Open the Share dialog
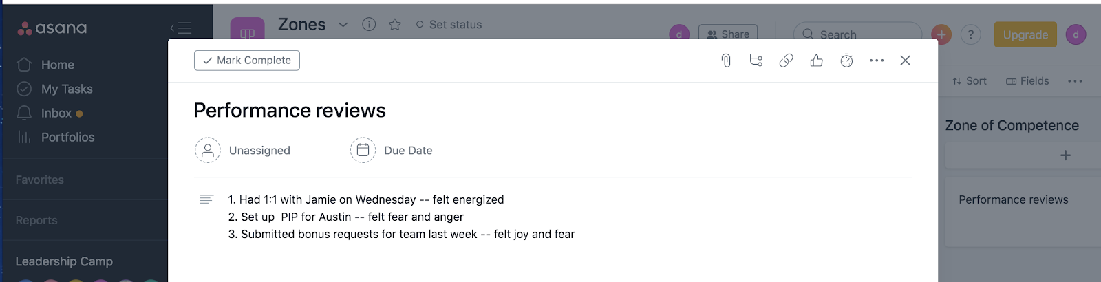1101x282 pixels. click(728, 34)
